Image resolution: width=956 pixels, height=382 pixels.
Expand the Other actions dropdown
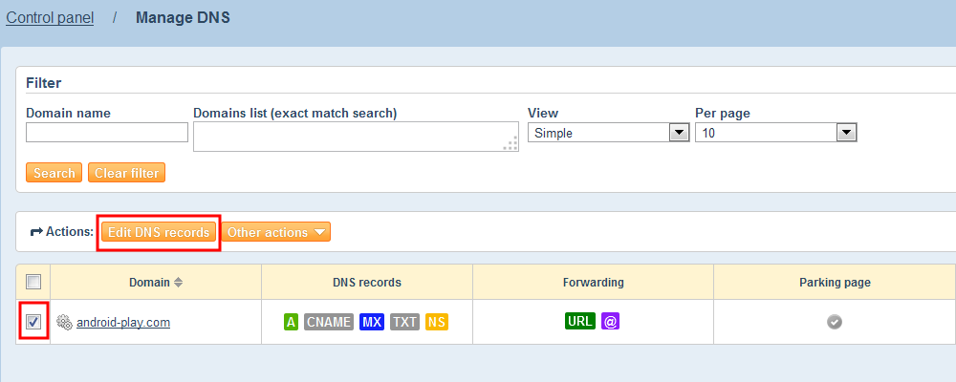[x=276, y=232]
